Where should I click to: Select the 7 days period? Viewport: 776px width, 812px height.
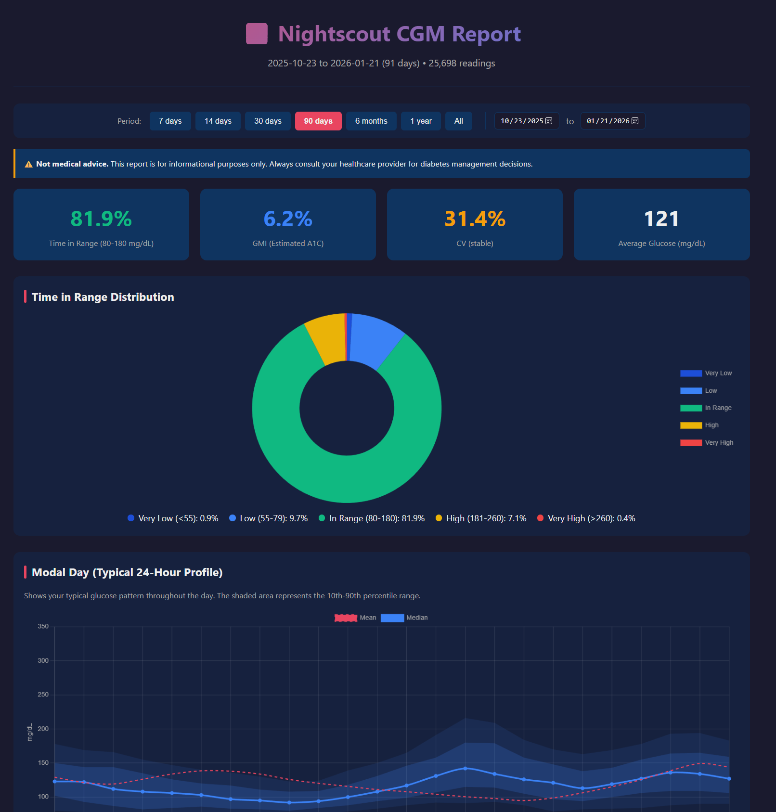tap(170, 121)
